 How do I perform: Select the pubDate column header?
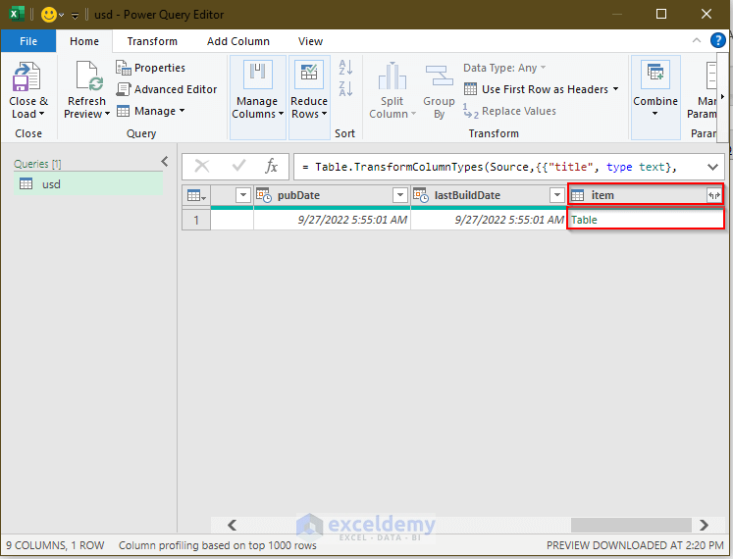[x=332, y=195]
